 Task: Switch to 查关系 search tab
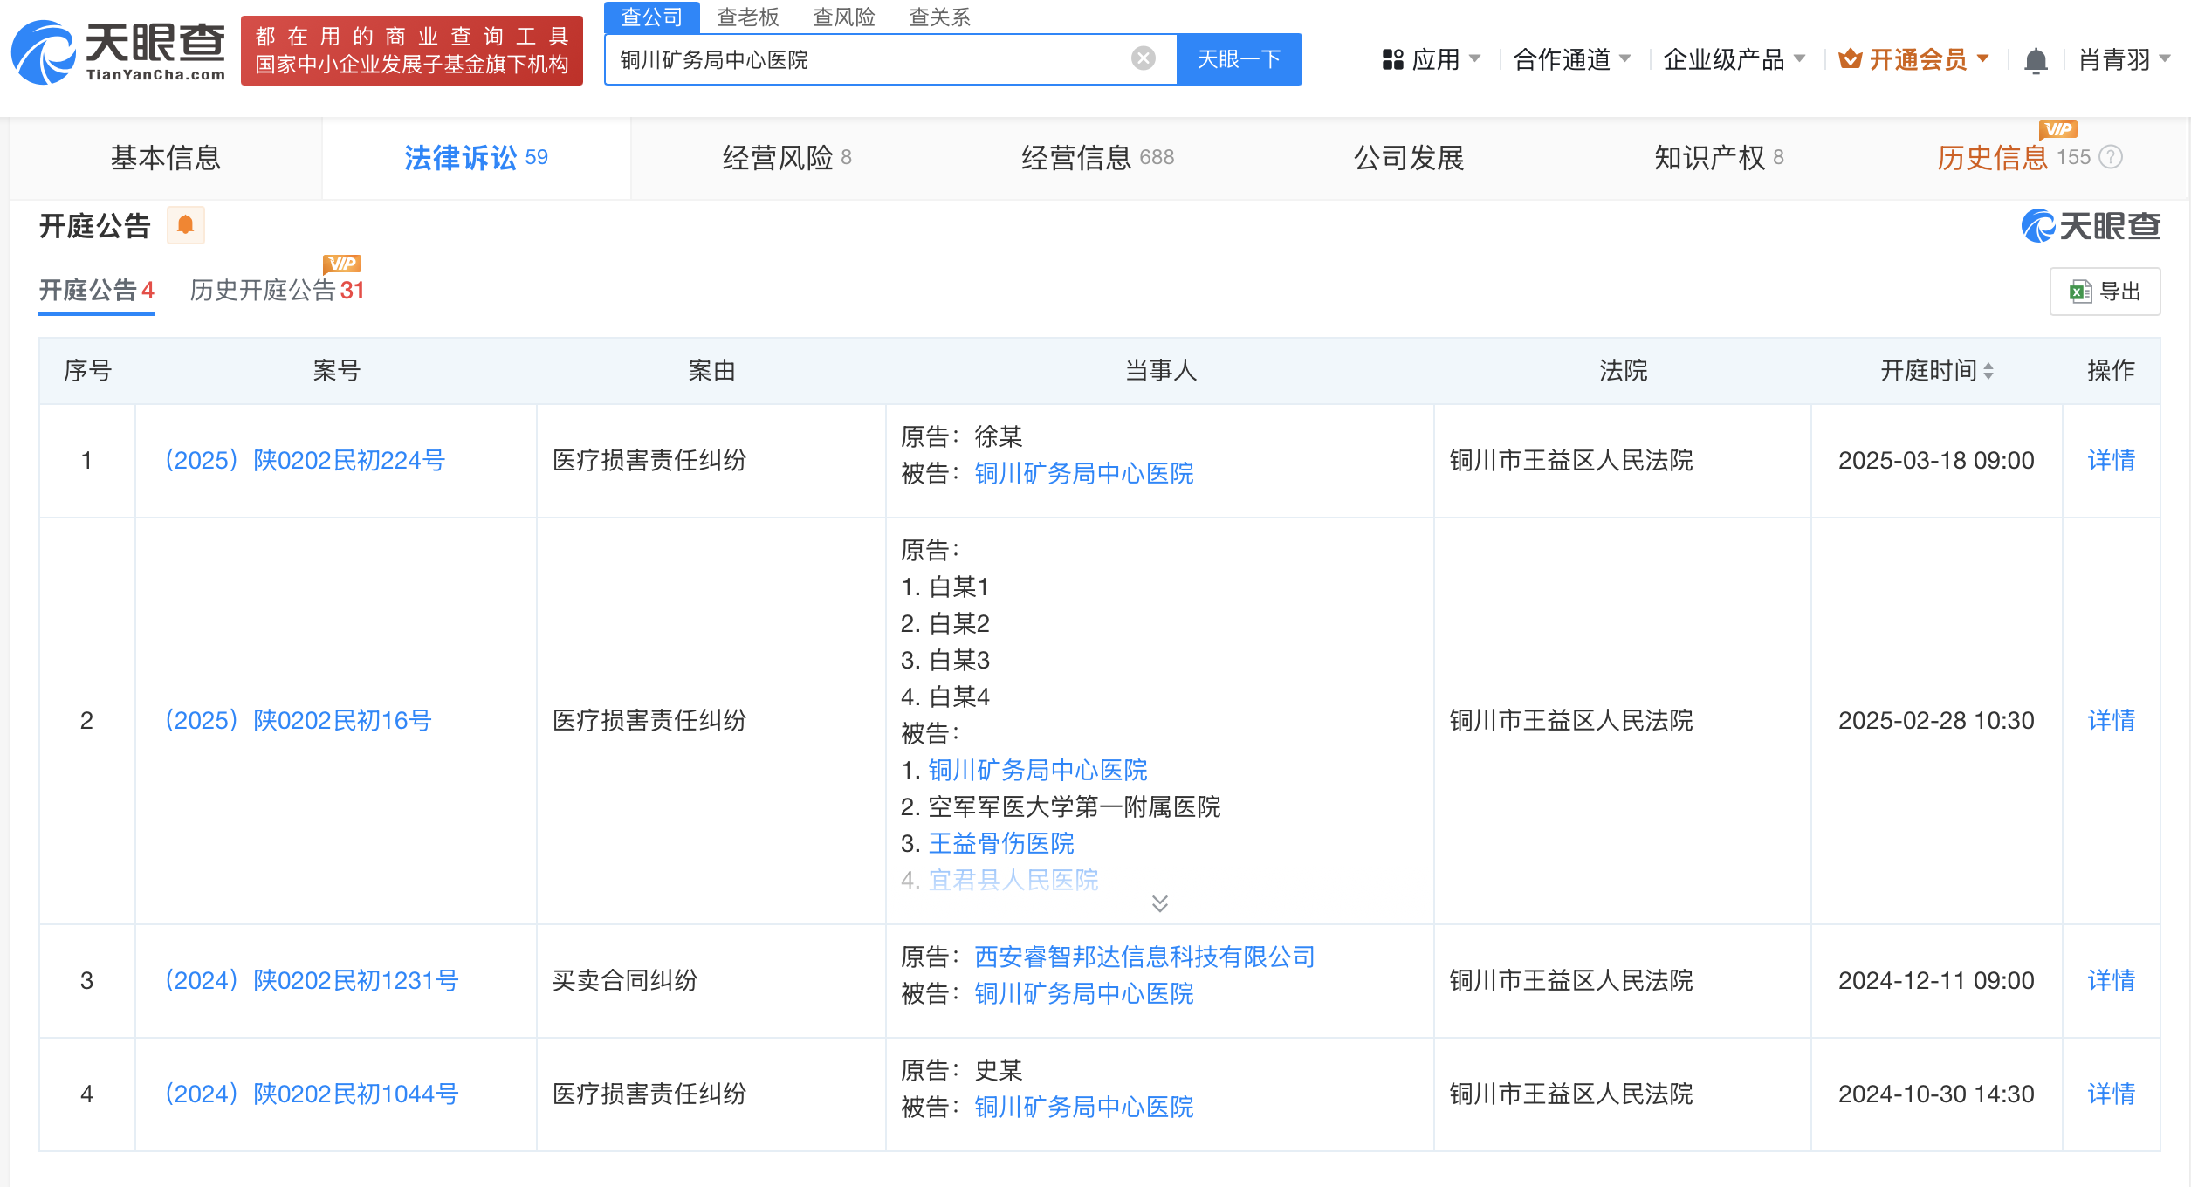tap(939, 17)
